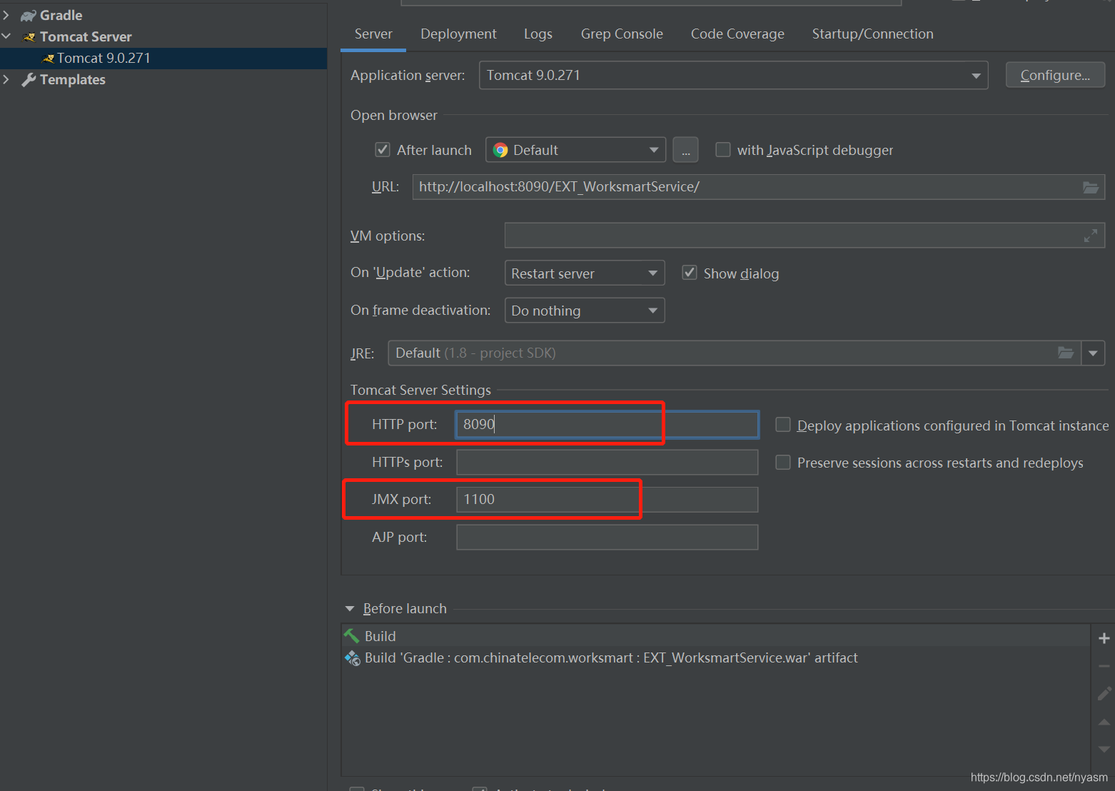Open the Do nothing frame deactivation dropdown
This screenshot has width=1115, height=791.
585,311
